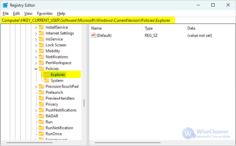Minimize the Registry Editor window
The width and height of the screenshot is (236, 146).
[x=198, y=5]
